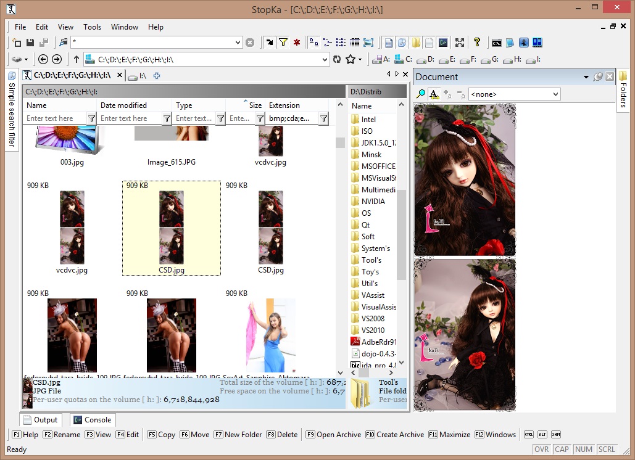635x460 pixels.
Task: Open the drive selector dropdown icon
Action: point(20,59)
